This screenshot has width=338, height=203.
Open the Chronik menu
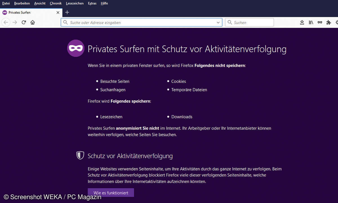coord(56,3)
